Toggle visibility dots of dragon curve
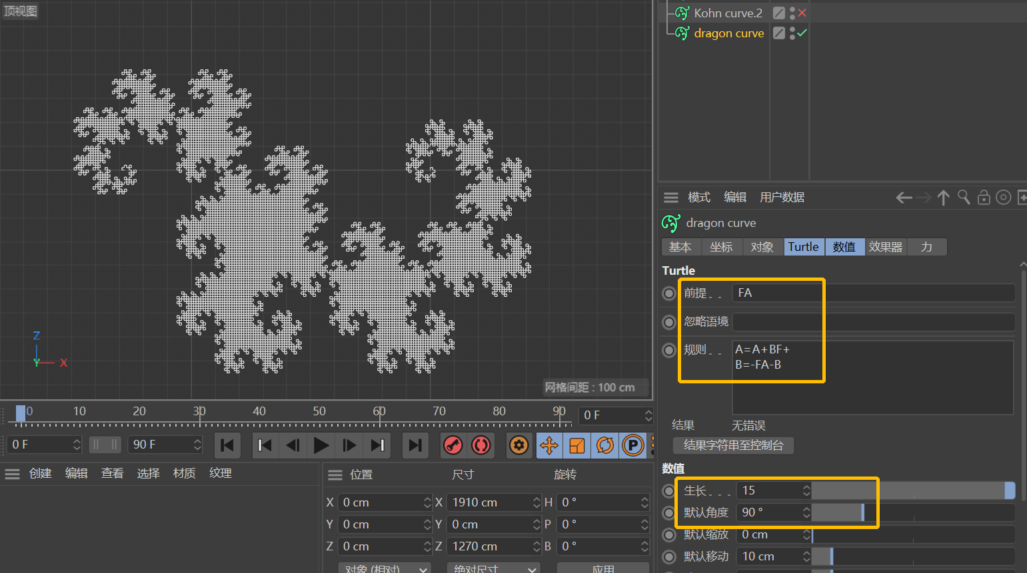The image size is (1027, 573). (x=792, y=33)
